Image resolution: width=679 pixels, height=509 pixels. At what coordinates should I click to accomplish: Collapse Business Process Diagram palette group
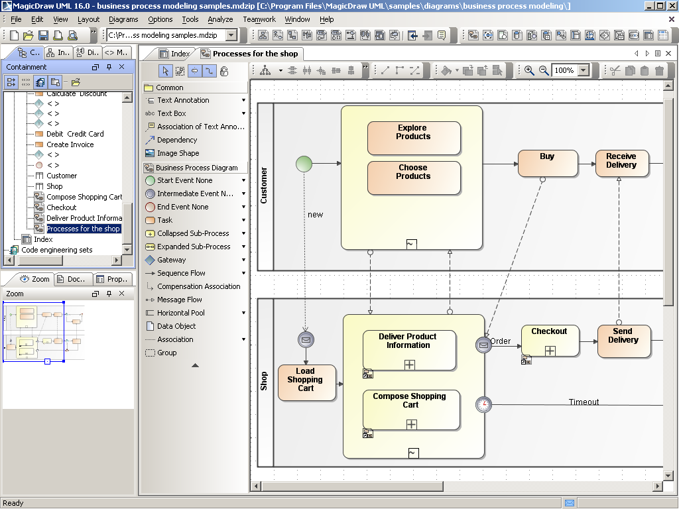click(196, 168)
